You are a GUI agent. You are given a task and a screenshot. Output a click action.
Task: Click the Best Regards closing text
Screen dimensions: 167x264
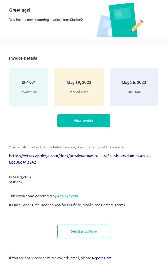(20, 177)
